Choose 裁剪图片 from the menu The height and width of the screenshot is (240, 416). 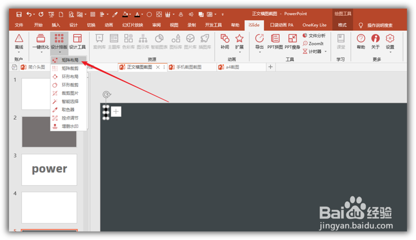tap(69, 93)
